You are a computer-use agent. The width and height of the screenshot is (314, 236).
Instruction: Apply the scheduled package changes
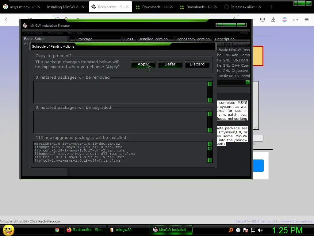(143, 64)
